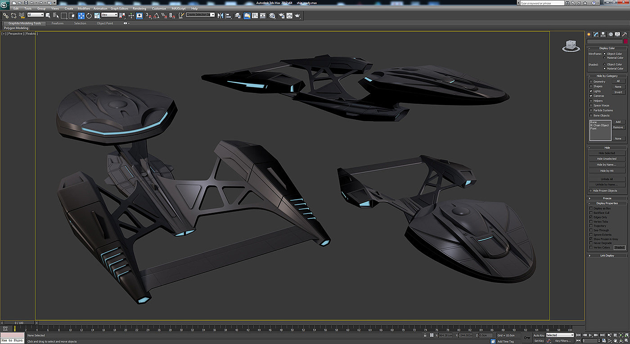Open the selection filter 'All' dropdown
The width and height of the screenshot is (630, 344).
click(36, 15)
